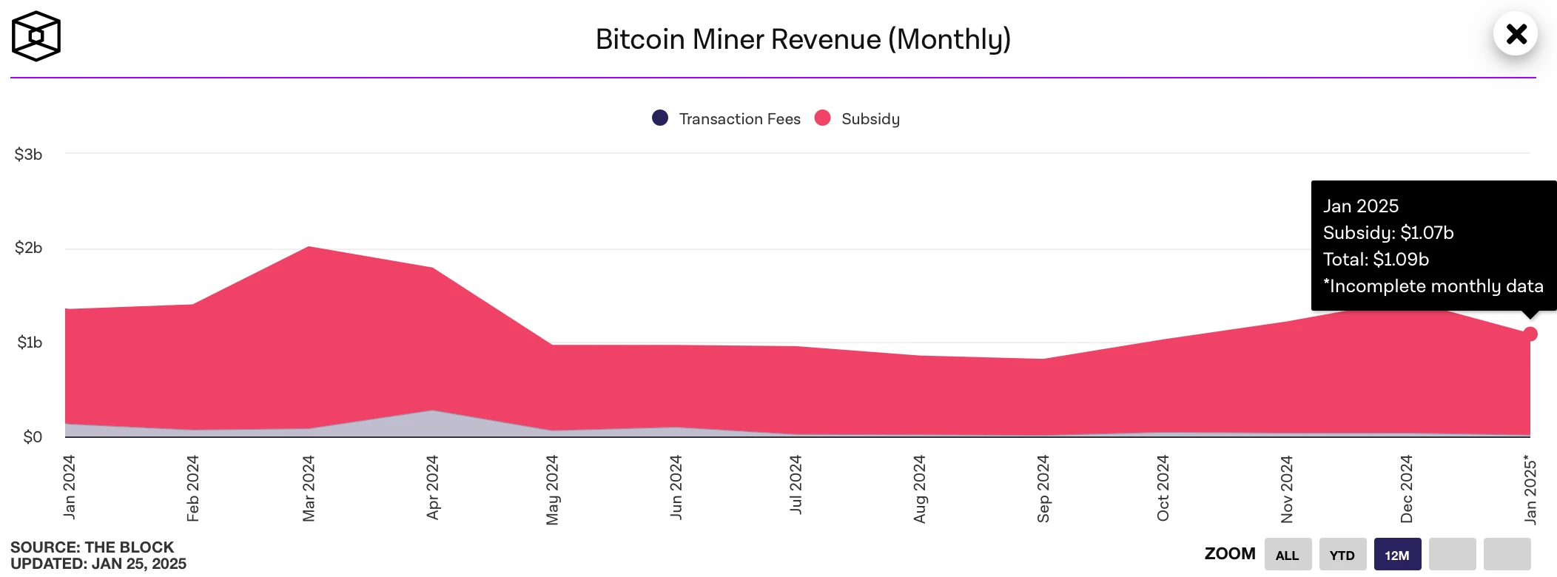
Task: Click the Jan 2025* tooltip box
Action: point(1433,246)
